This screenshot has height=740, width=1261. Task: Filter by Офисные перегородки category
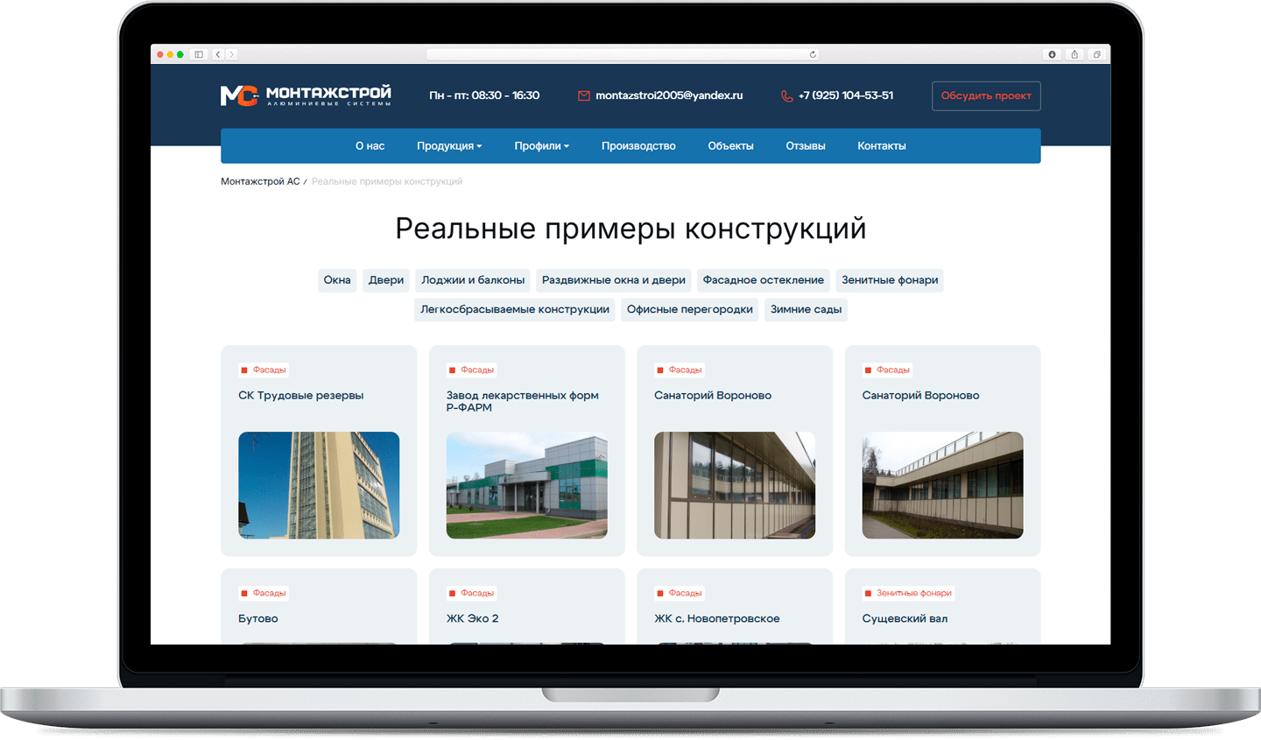click(690, 310)
